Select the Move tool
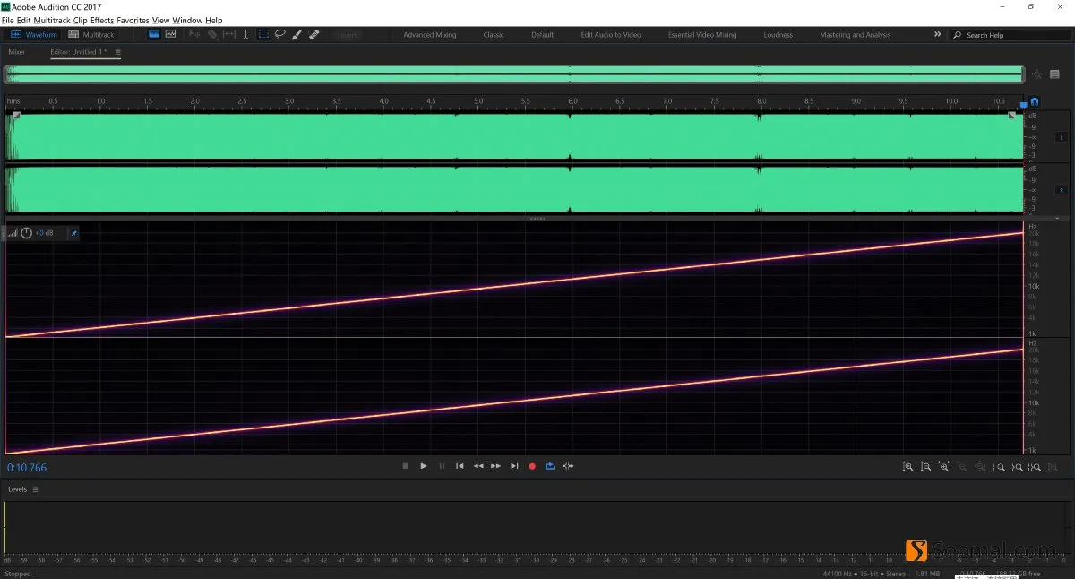Image resolution: width=1075 pixels, height=579 pixels. coord(195,34)
